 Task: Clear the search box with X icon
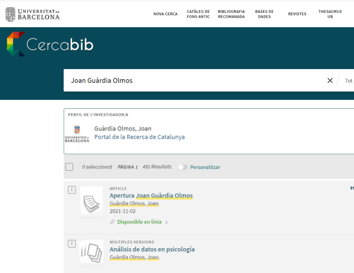330,80
